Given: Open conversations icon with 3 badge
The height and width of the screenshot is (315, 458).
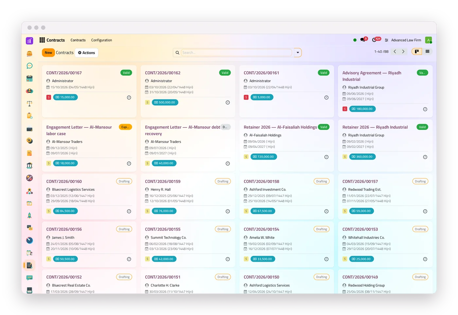Looking at the screenshot, I should (x=363, y=40).
